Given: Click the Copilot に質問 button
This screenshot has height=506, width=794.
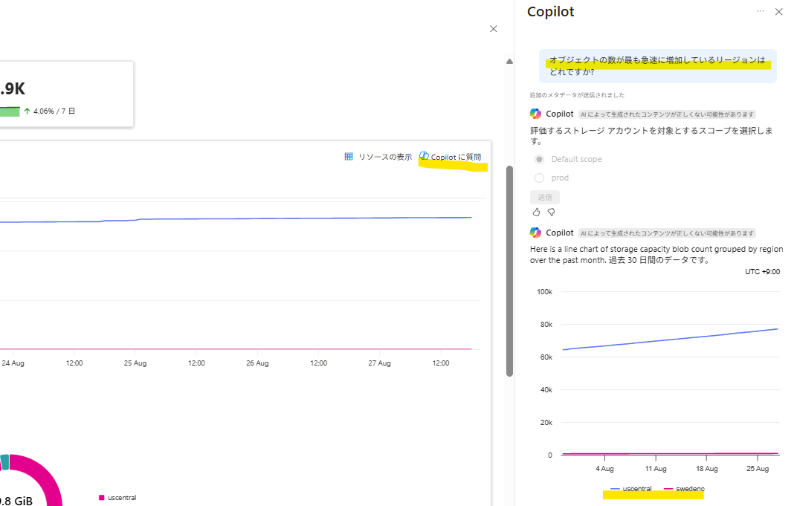Looking at the screenshot, I should 451,157.
